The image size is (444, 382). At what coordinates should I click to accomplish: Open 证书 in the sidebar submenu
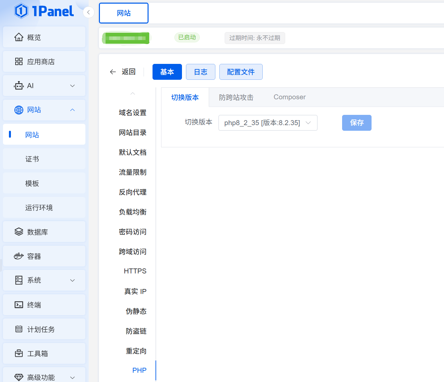point(44,159)
